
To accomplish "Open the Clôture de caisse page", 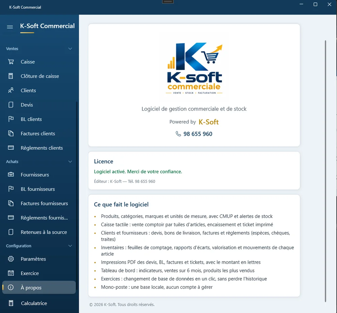I will click(39, 76).
